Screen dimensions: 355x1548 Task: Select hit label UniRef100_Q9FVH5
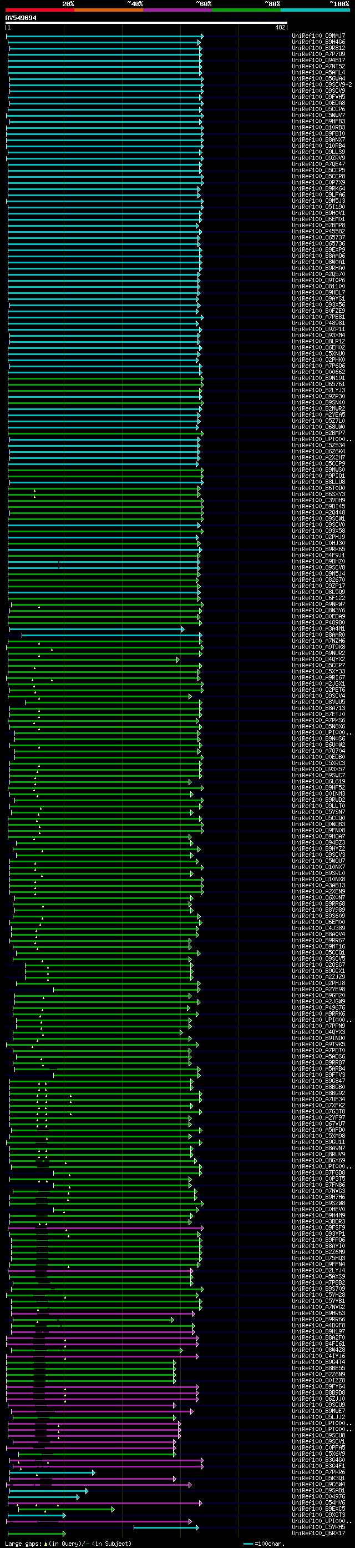[x=318, y=97]
